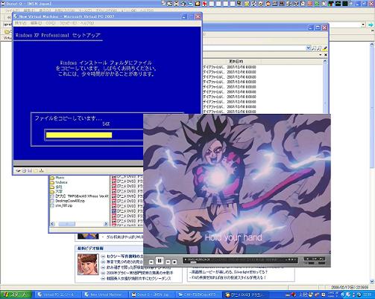375x299 pixels.
Task: Open the 操作 menu in Virtual PC window
Action: tap(20, 23)
